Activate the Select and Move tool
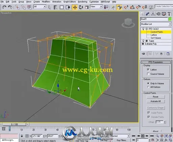The image size is (173, 142). point(75,7)
